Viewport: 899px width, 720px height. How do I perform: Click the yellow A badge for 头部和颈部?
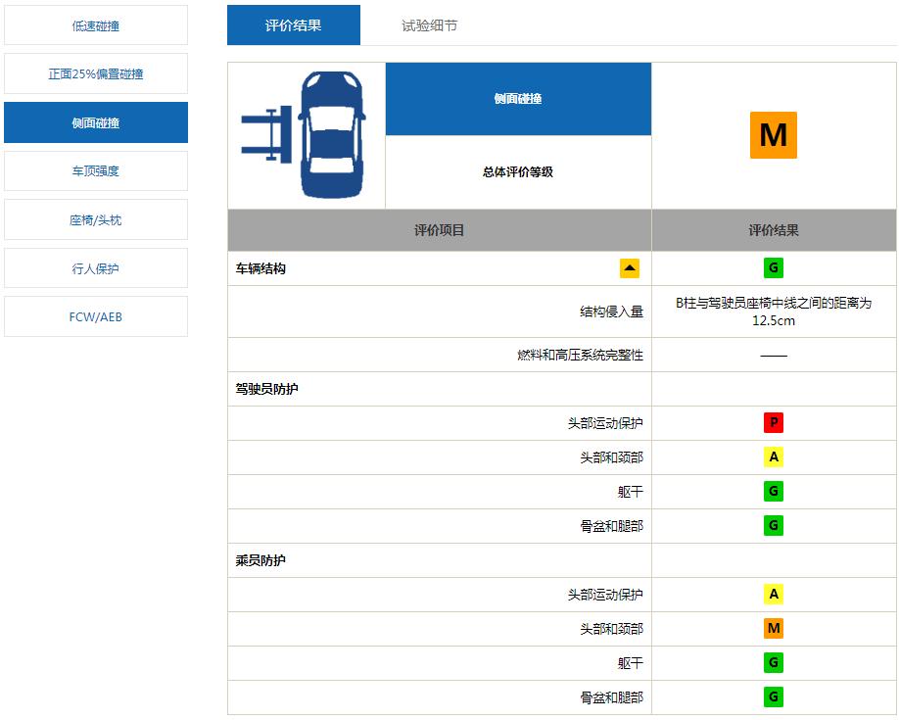tap(774, 456)
